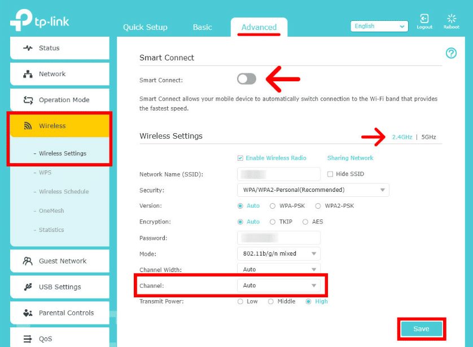
Task: Click the Save button
Action: 421,328
